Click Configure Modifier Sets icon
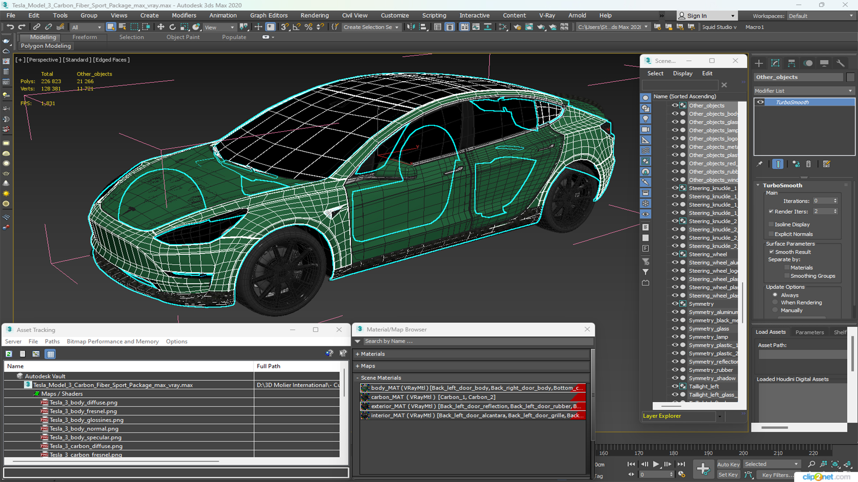This screenshot has height=482, width=858. [x=826, y=164]
